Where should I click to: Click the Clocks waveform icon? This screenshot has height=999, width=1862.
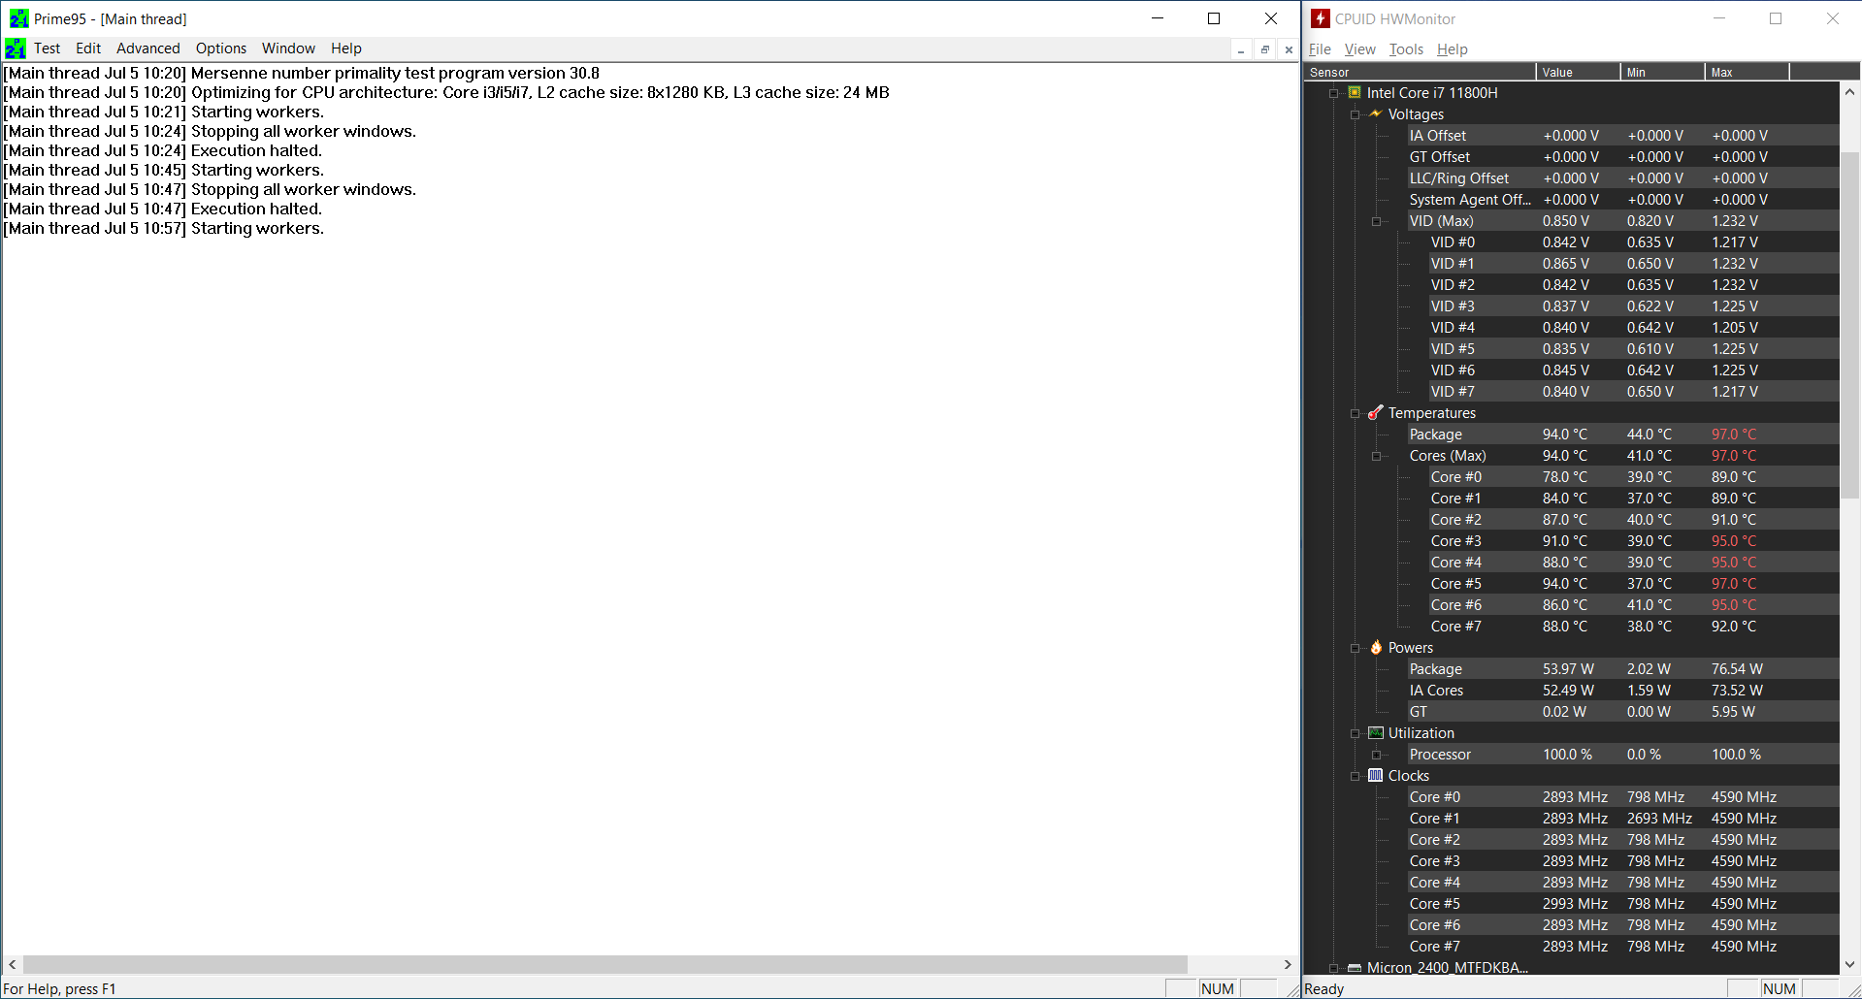point(1375,775)
